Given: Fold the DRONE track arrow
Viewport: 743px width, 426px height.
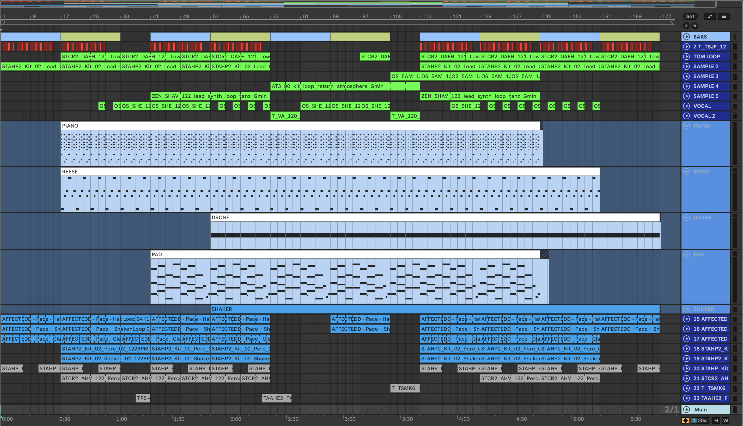Looking at the screenshot, I should 686,217.
